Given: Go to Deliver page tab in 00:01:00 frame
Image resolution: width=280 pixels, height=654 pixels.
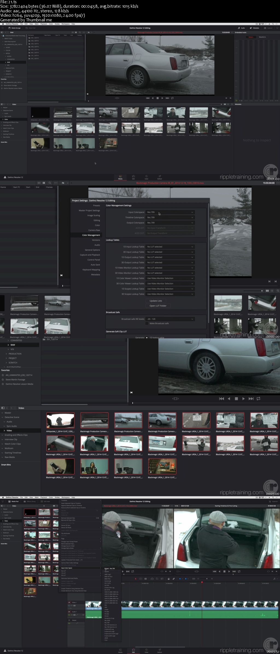Looking at the screenshot, I should click(160, 177).
